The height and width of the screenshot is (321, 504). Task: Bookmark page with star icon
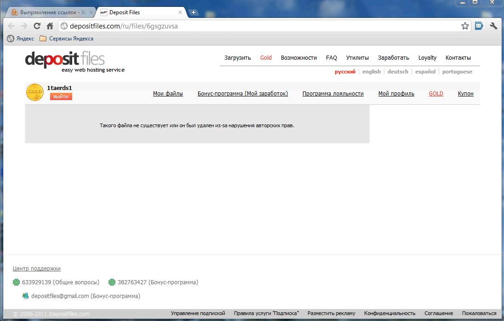[465, 26]
